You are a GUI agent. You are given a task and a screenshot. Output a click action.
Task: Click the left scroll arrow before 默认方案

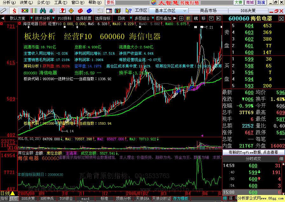(3, 18)
